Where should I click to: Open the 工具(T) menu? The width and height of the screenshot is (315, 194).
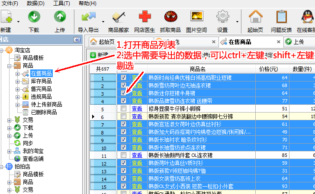point(61,3)
